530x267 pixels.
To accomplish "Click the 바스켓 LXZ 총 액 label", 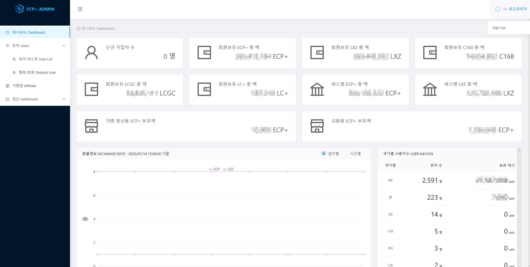I will coord(461,84).
